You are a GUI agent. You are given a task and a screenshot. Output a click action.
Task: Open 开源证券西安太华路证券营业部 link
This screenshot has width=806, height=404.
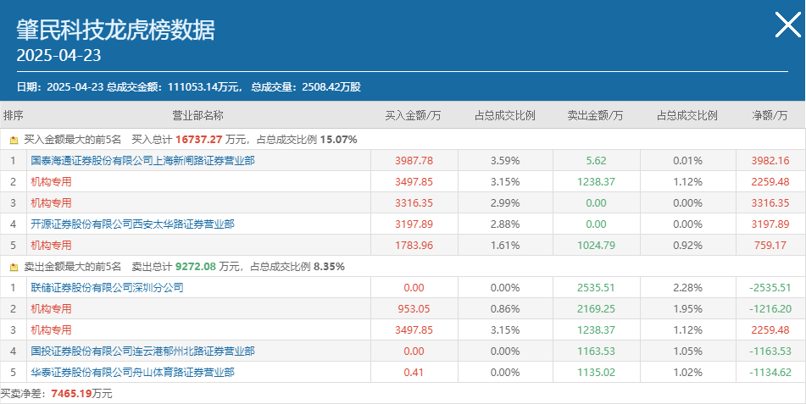pyautogui.click(x=132, y=224)
